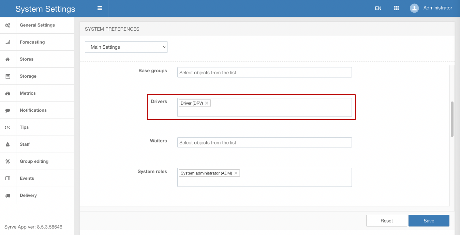Open the Main Settings dropdown

[x=126, y=47]
